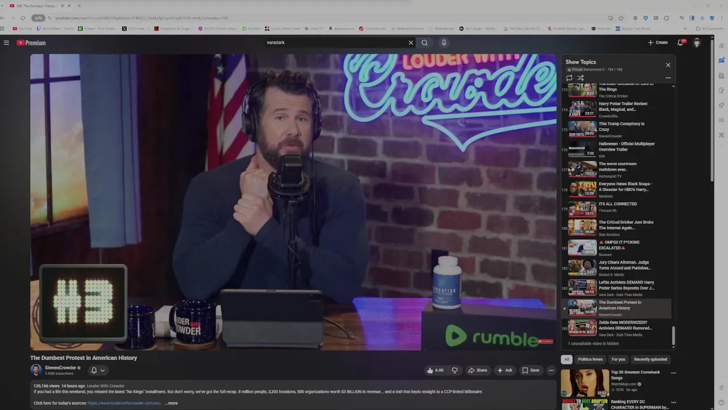This screenshot has width=728, height=410.
Task: Select Jury Clears Afroman playlist video
Action: (x=617, y=267)
